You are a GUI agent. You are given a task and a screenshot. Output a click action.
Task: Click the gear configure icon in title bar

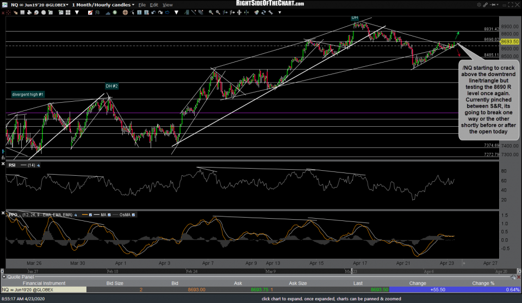479,5
